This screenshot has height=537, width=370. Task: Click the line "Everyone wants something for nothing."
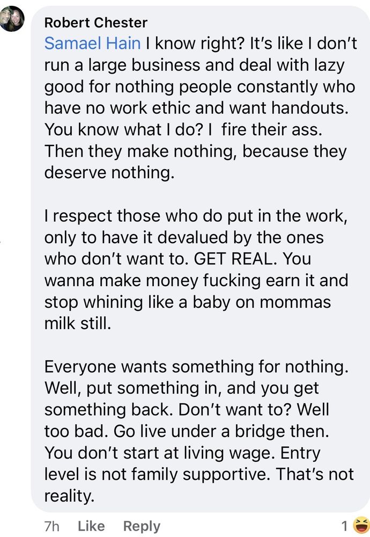196,367
